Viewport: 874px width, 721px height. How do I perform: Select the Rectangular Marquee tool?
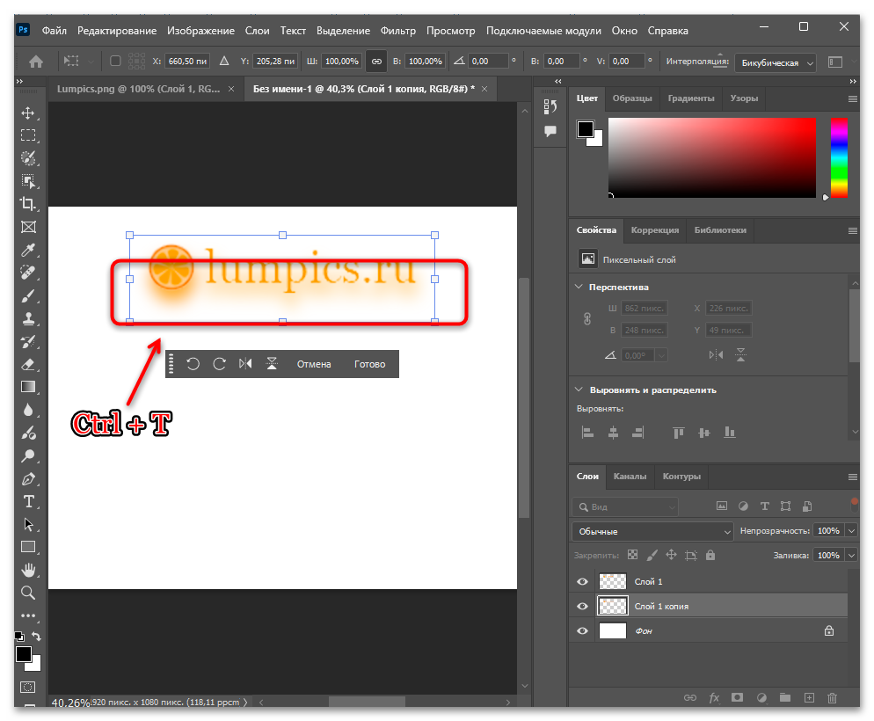click(28, 135)
